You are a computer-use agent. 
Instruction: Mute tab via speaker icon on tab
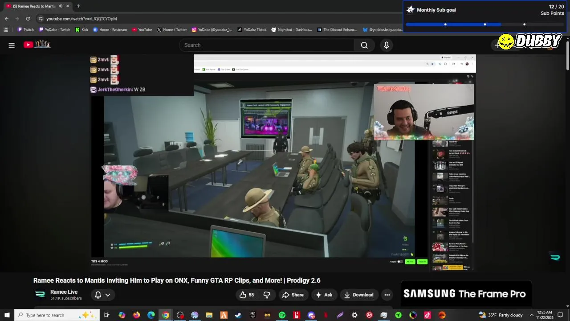click(61, 6)
